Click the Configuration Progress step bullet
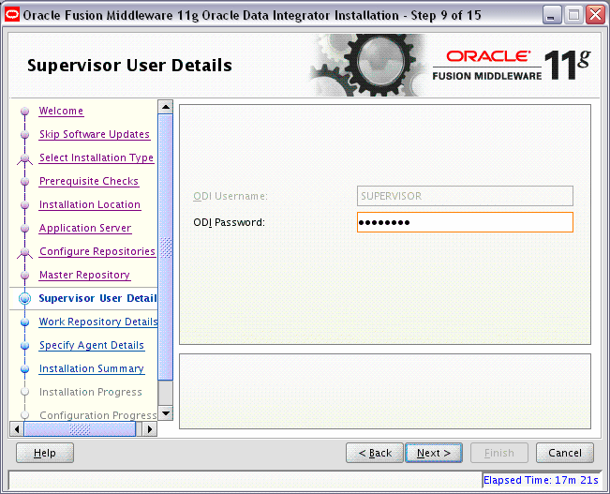 pos(25,415)
